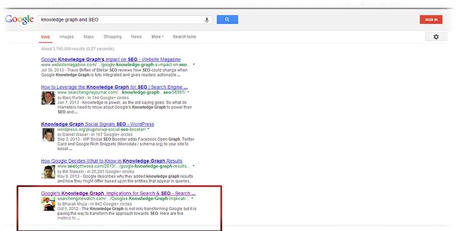Click the microphone voice search icon

click(207, 19)
